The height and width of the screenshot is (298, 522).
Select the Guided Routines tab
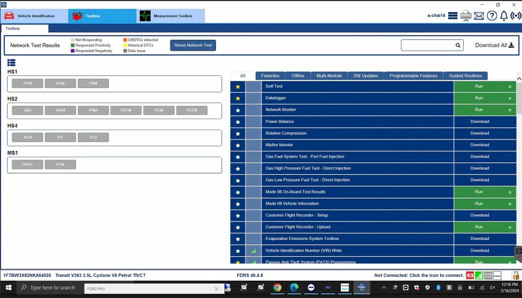pyautogui.click(x=465, y=76)
